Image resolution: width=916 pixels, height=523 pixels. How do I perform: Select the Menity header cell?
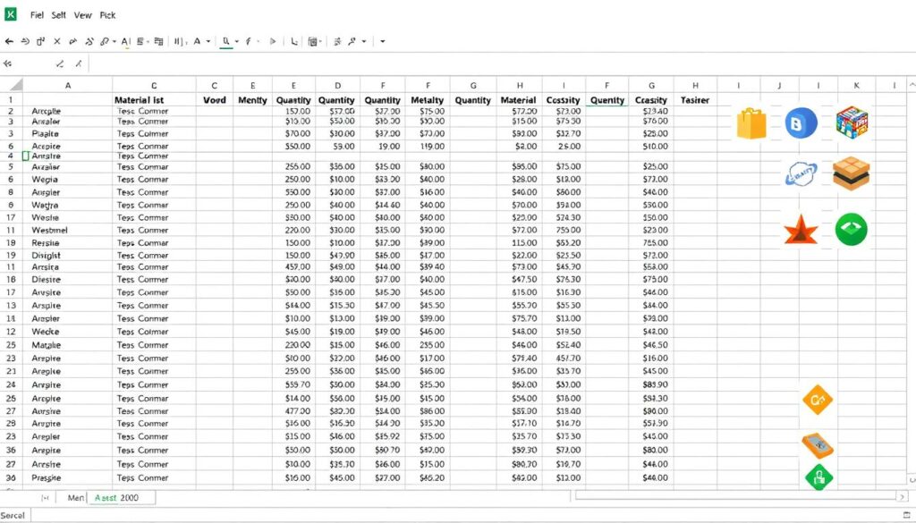(x=252, y=100)
